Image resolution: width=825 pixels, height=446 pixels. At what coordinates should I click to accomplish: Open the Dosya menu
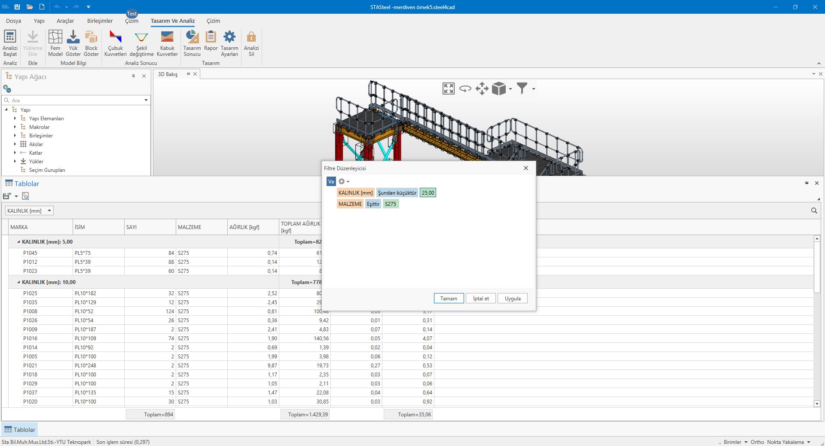point(13,21)
